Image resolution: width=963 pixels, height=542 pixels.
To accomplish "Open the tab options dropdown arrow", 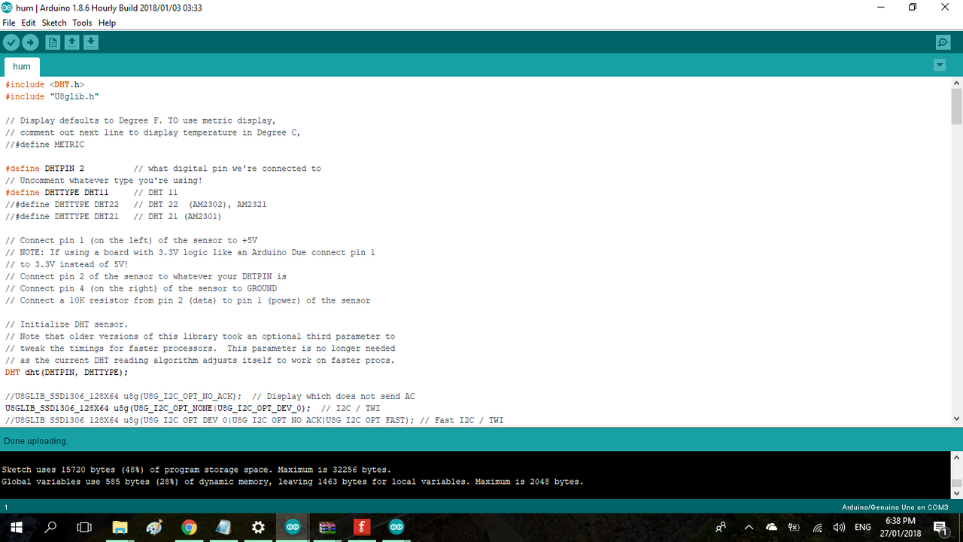I will [940, 65].
